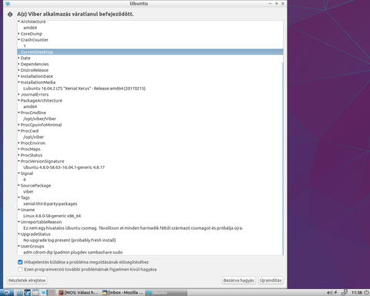Select the Uname row
370x296 pixels.
150,210
